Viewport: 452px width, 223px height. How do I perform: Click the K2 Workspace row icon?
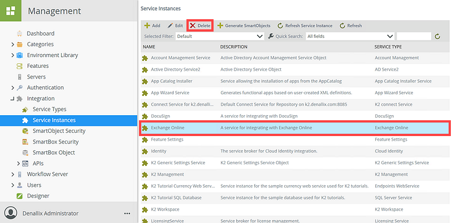145,209
